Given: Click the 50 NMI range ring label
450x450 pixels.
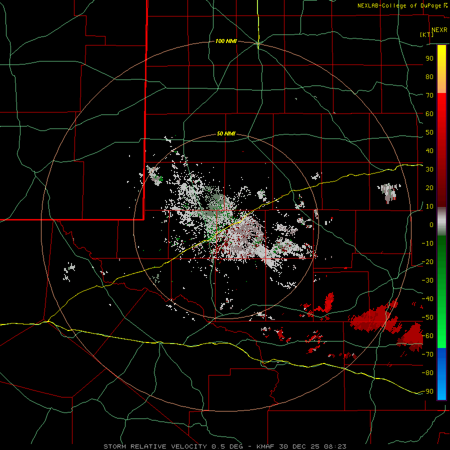Looking at the screenshot, I should pyautogui.click(x=226, y=133).
